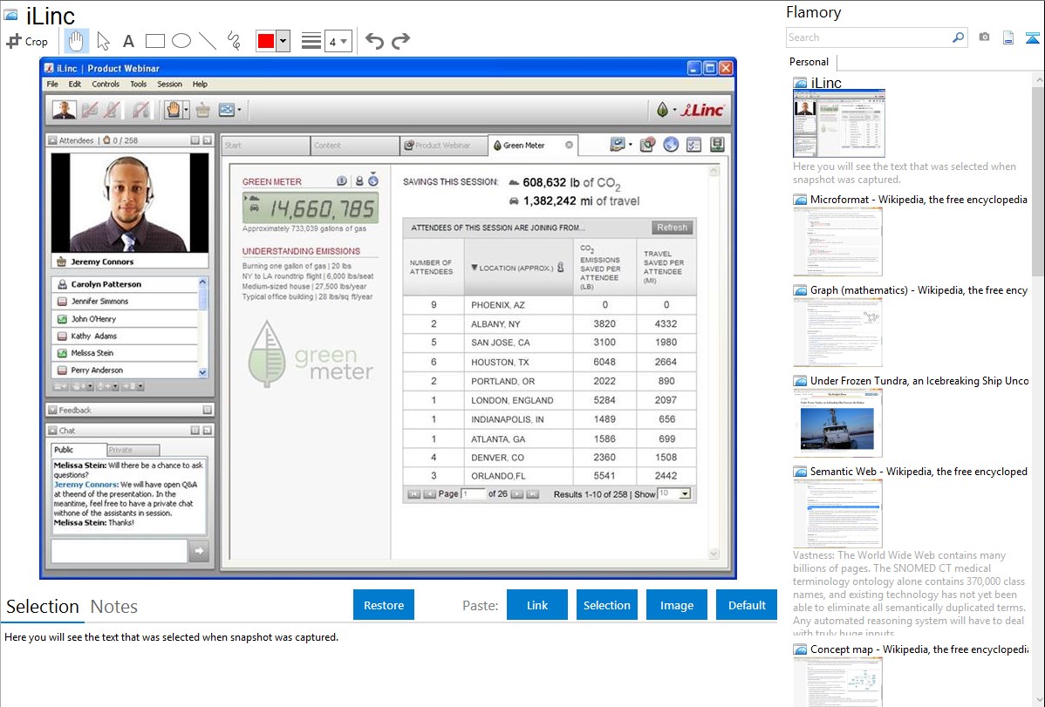
Task: Open the drawing color dropdown arrow
Action: pyautogui.click(x=283, y=41)
